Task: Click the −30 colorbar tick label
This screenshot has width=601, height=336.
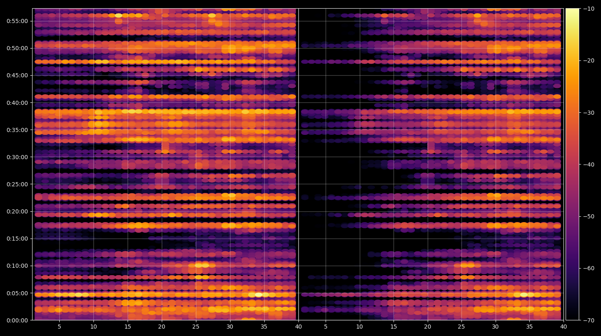Action: (589, 113)
